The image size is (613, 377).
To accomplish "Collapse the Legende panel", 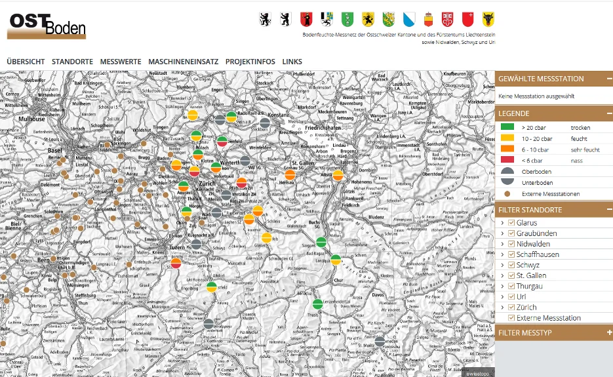I will point(609,113).
